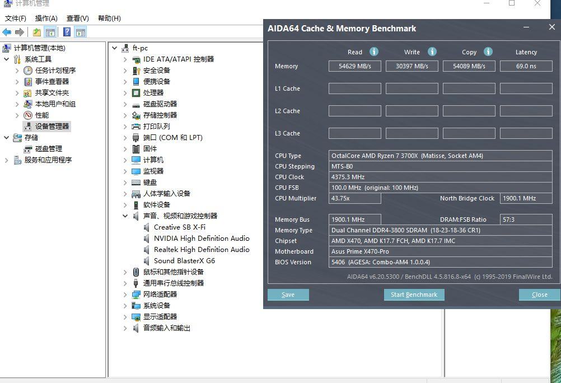This screenshot has width=561, height=383.
Task: Click the Write column info icon
Action: click(432, 52)
